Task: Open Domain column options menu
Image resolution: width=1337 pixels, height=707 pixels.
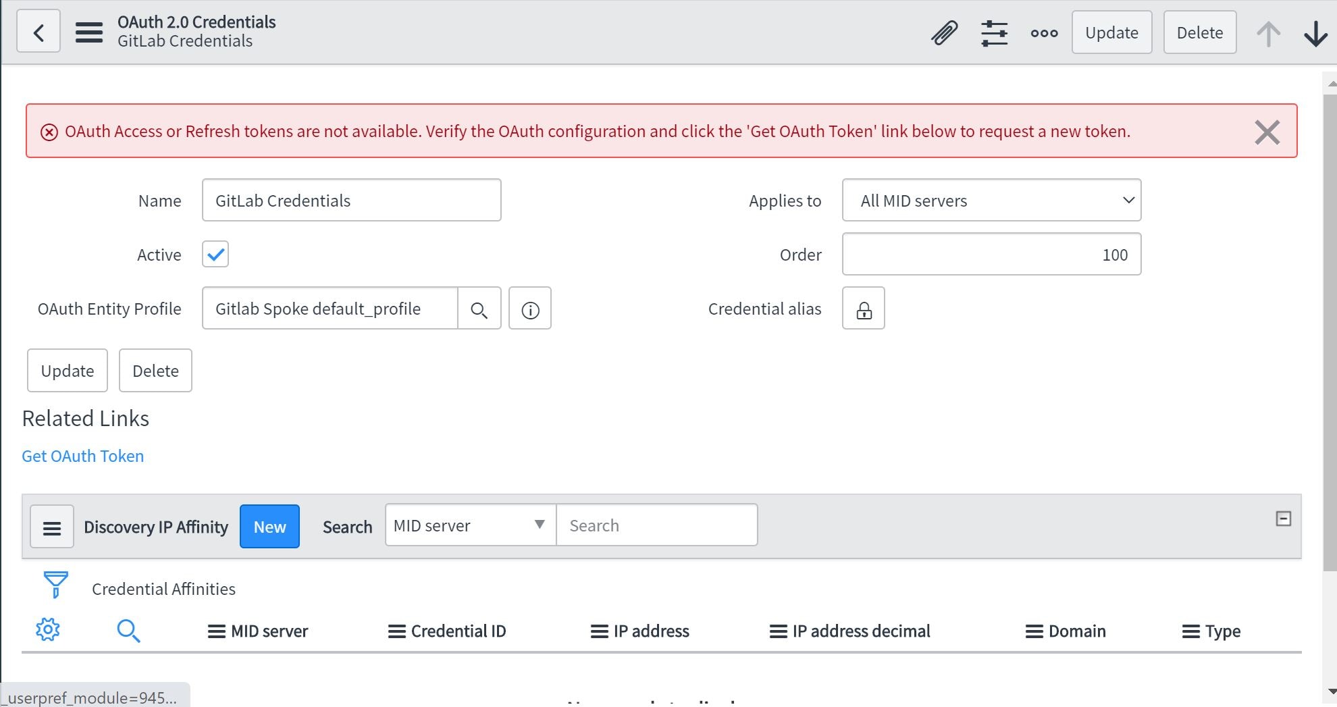Action: point(1034,631)
